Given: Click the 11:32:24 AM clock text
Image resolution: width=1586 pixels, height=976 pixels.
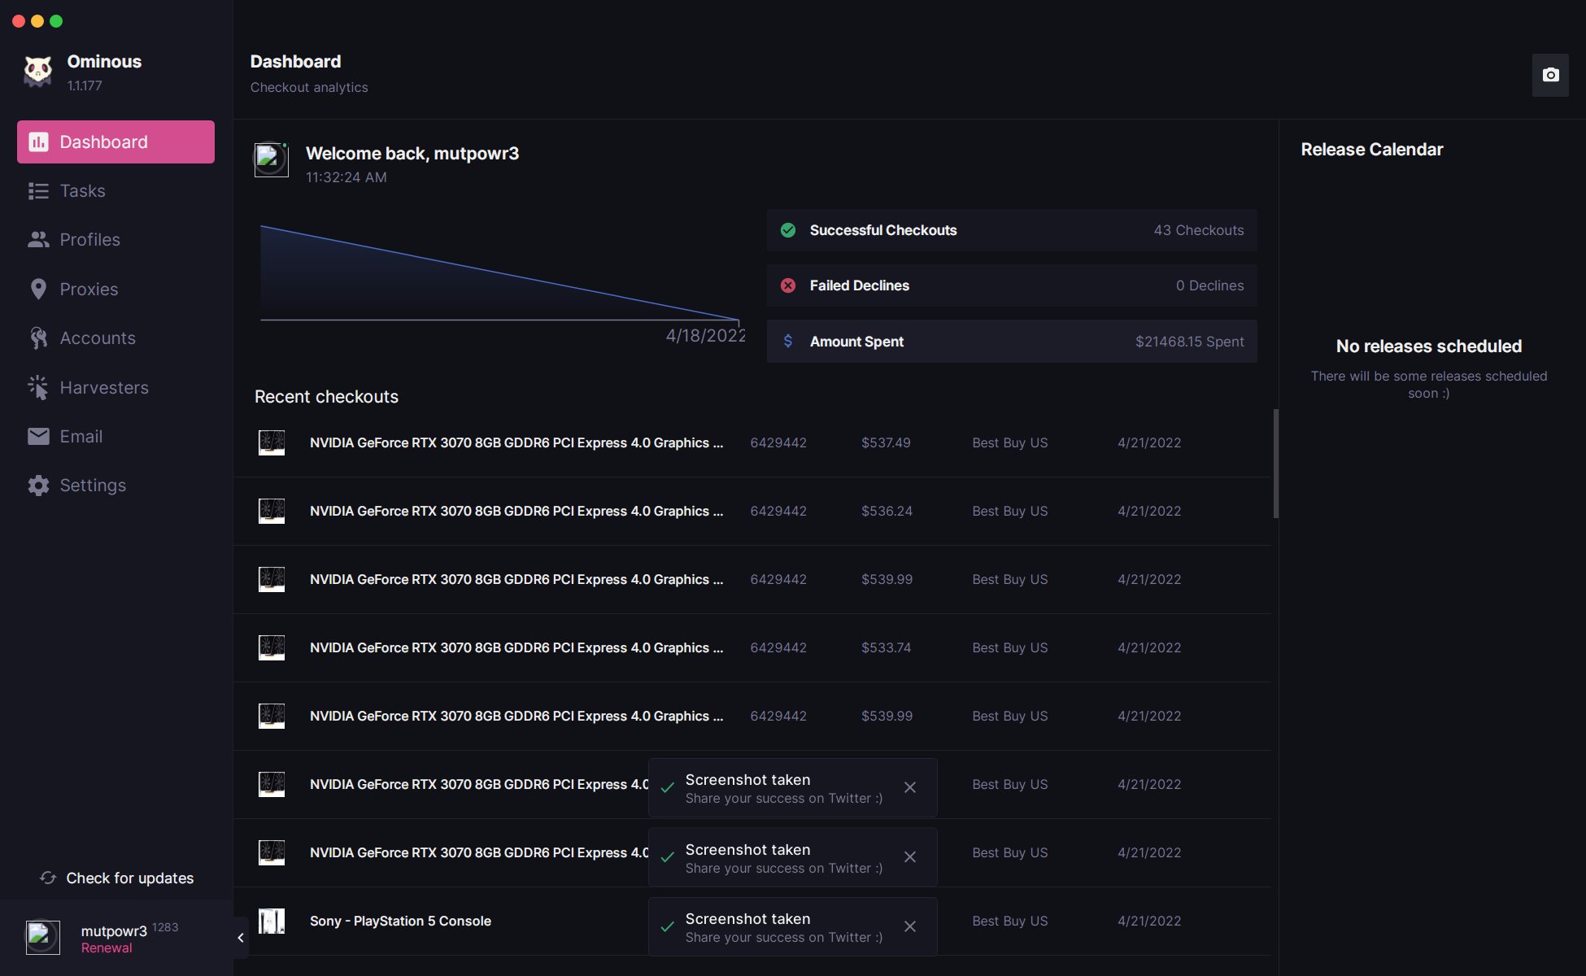Looking at the screenshot, I should tap(346, 177).
